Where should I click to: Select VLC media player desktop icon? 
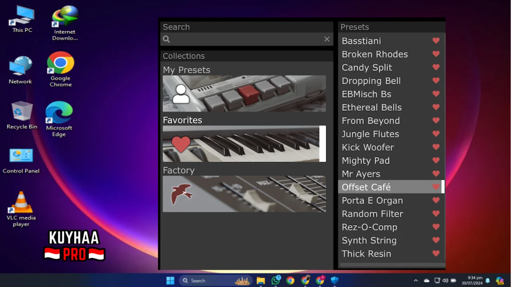click(x=21, y=209)
